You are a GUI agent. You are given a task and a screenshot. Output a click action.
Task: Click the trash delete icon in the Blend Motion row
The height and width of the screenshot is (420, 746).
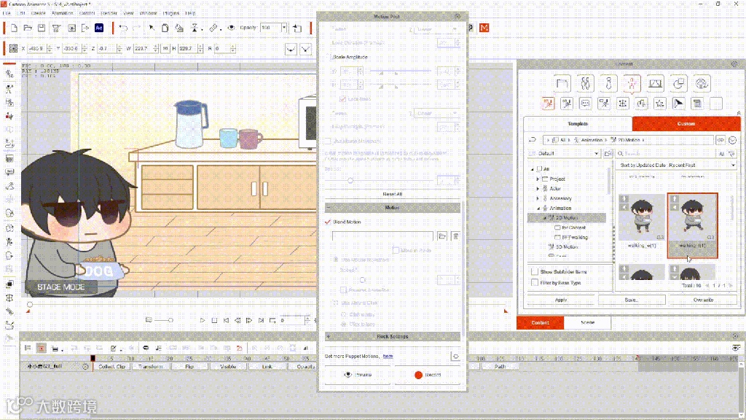pyautogui.click(x=455, y=236)
